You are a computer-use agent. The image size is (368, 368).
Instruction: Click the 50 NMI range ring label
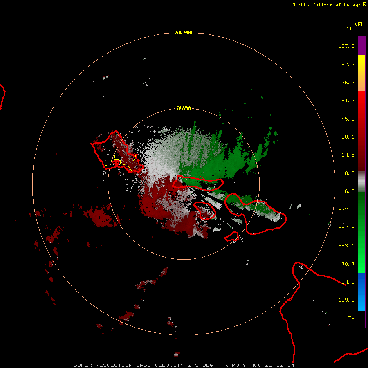coord(184,108)
